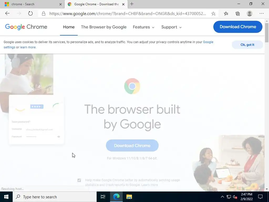Switch to the Google Chrome download tab
The image size is (269, 202).
tap(96, 4)
